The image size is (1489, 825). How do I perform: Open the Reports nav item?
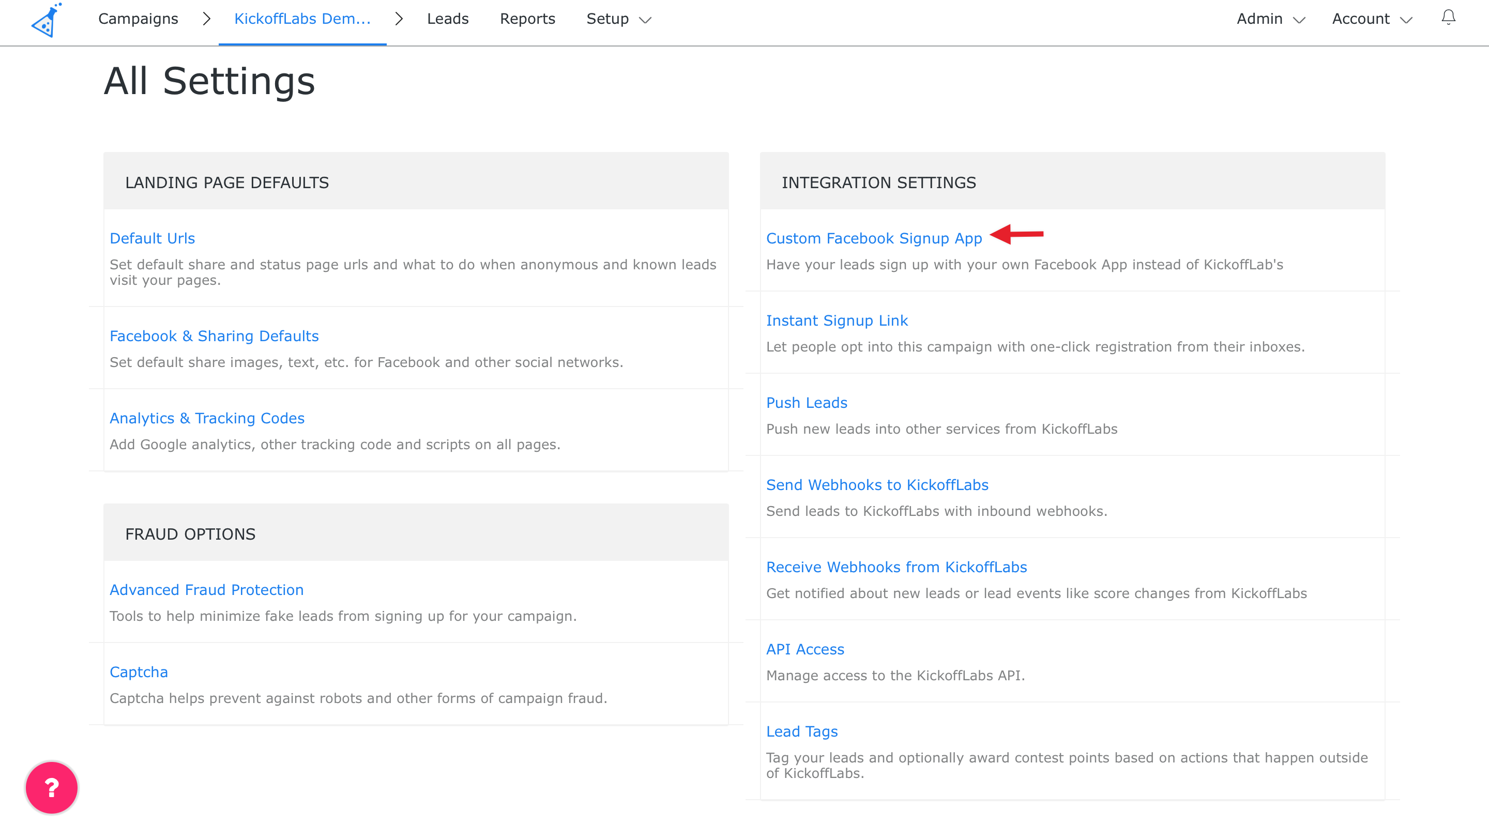click(x=527, y=19)
